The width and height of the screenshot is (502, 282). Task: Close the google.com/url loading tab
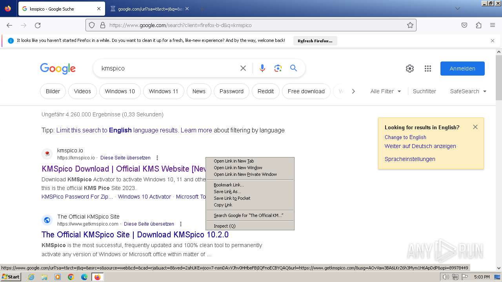(x=187, y=9)
